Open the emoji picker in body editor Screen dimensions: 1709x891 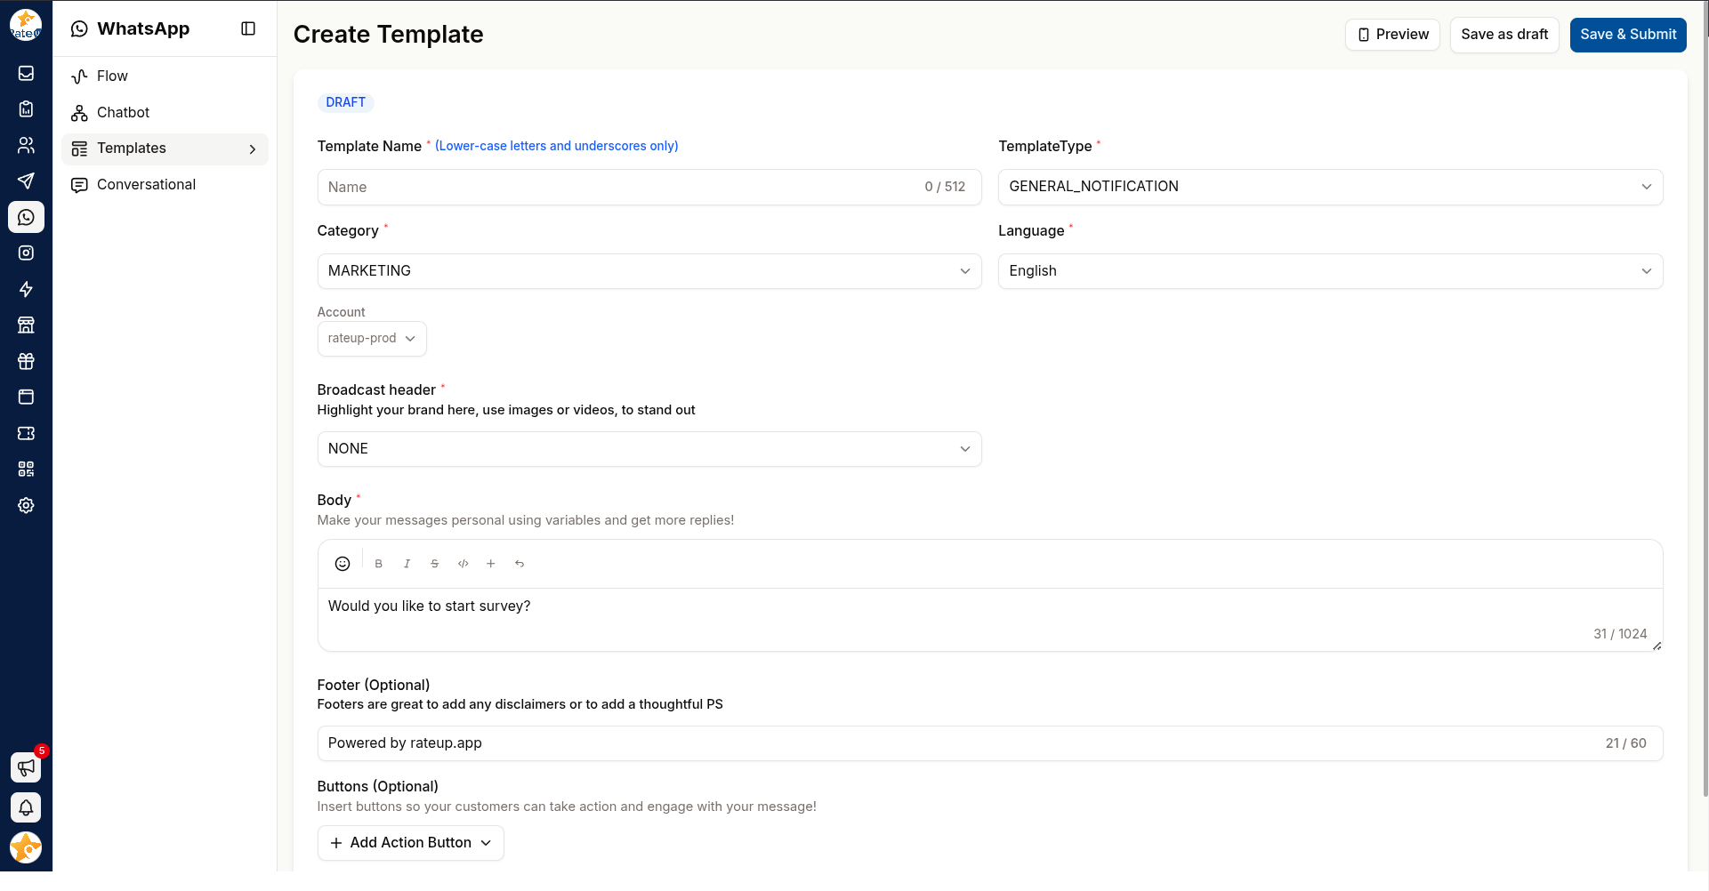[x=343, y=564]
